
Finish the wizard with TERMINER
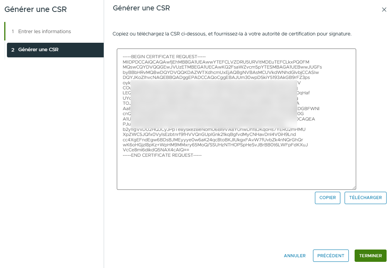pos(370,255)
